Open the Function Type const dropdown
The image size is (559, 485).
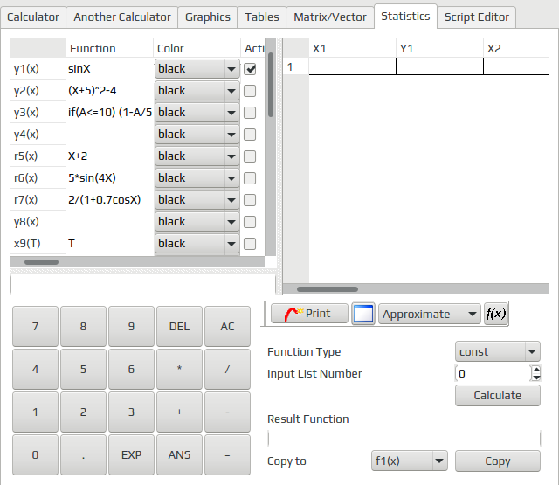click(x=498, y=351)
